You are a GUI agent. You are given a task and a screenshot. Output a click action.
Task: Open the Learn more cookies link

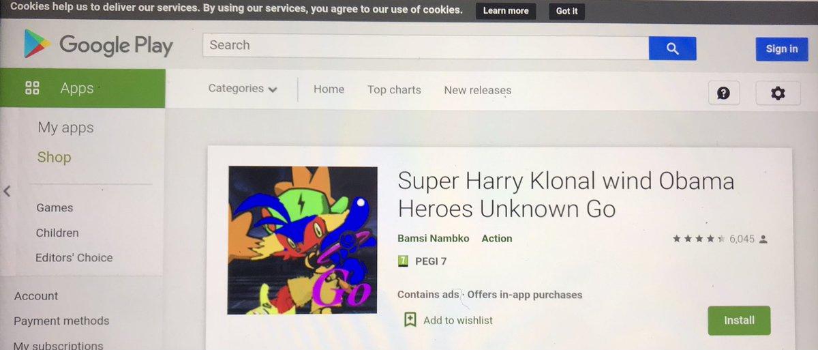[506, 11]
